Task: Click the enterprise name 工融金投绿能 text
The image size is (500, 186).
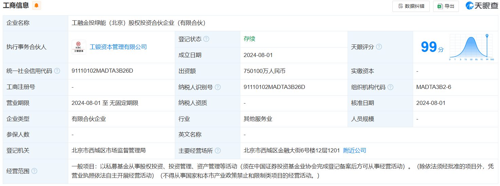Action: click(x=138, y=23)
